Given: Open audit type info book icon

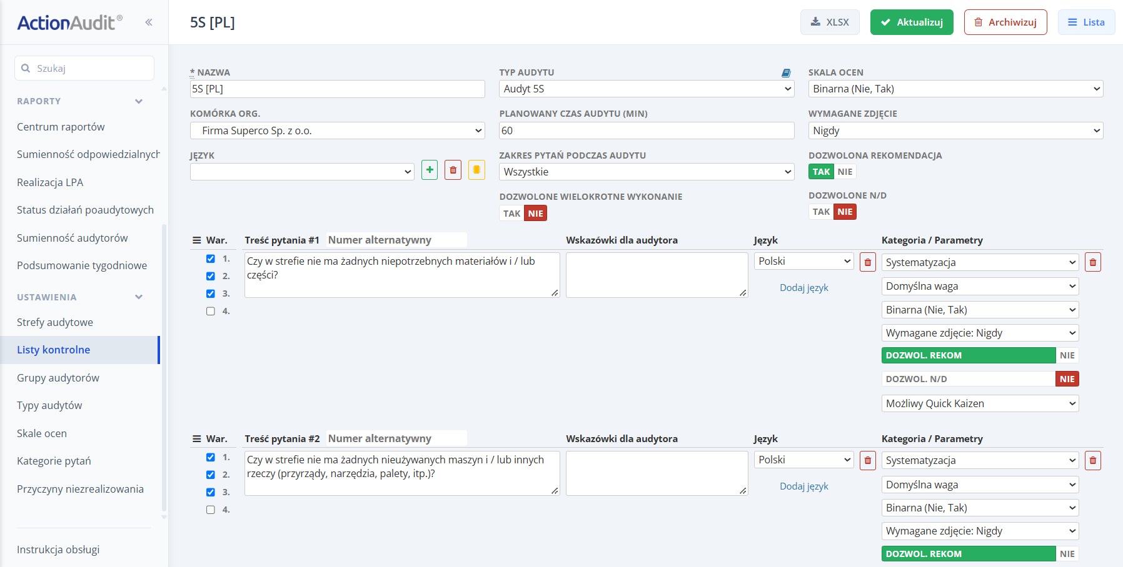Looking at the screenshot, I should (786, 73).
